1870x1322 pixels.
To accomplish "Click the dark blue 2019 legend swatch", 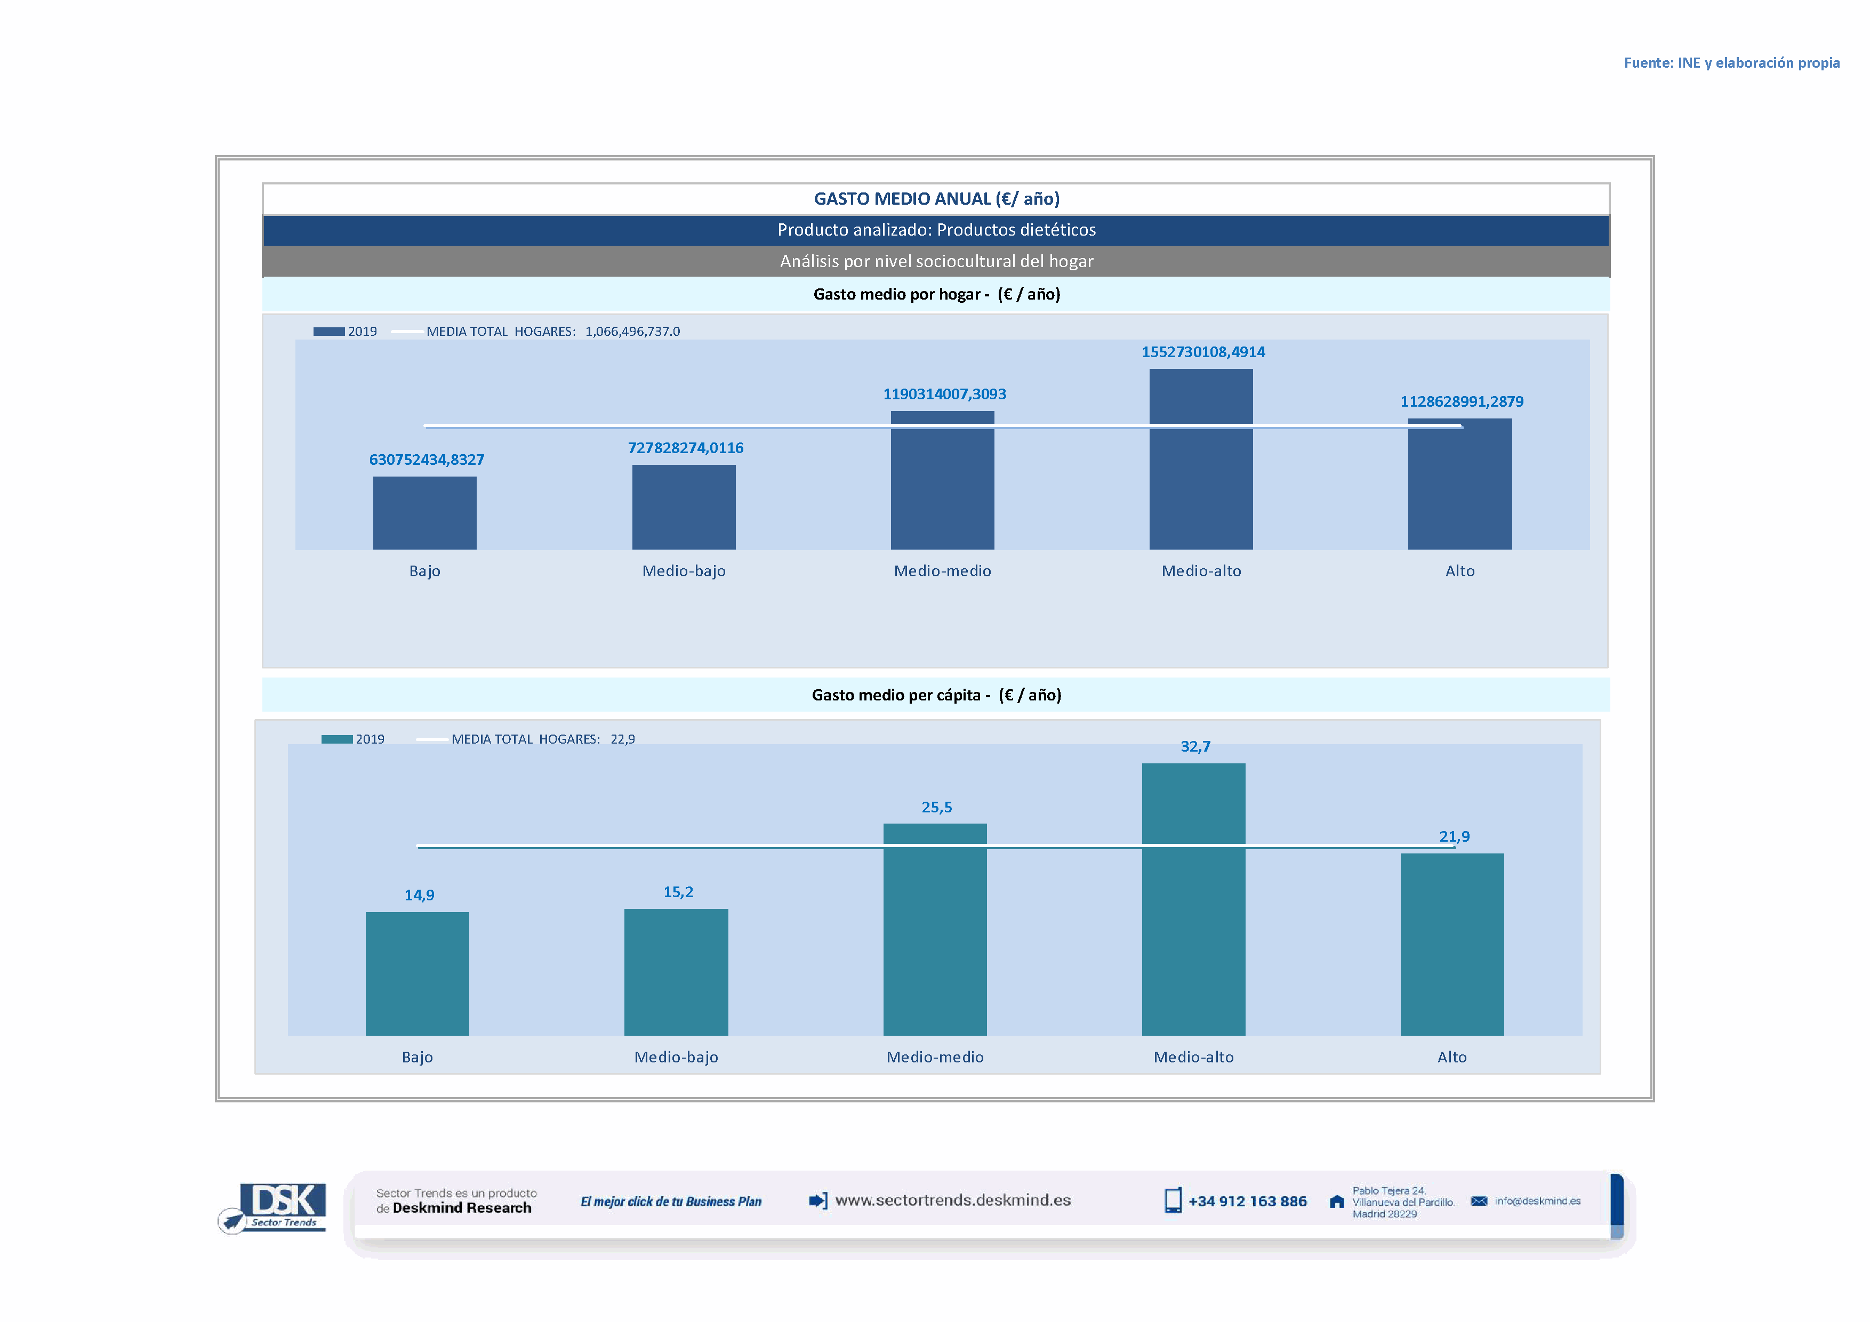I will [x=329, y=332].
